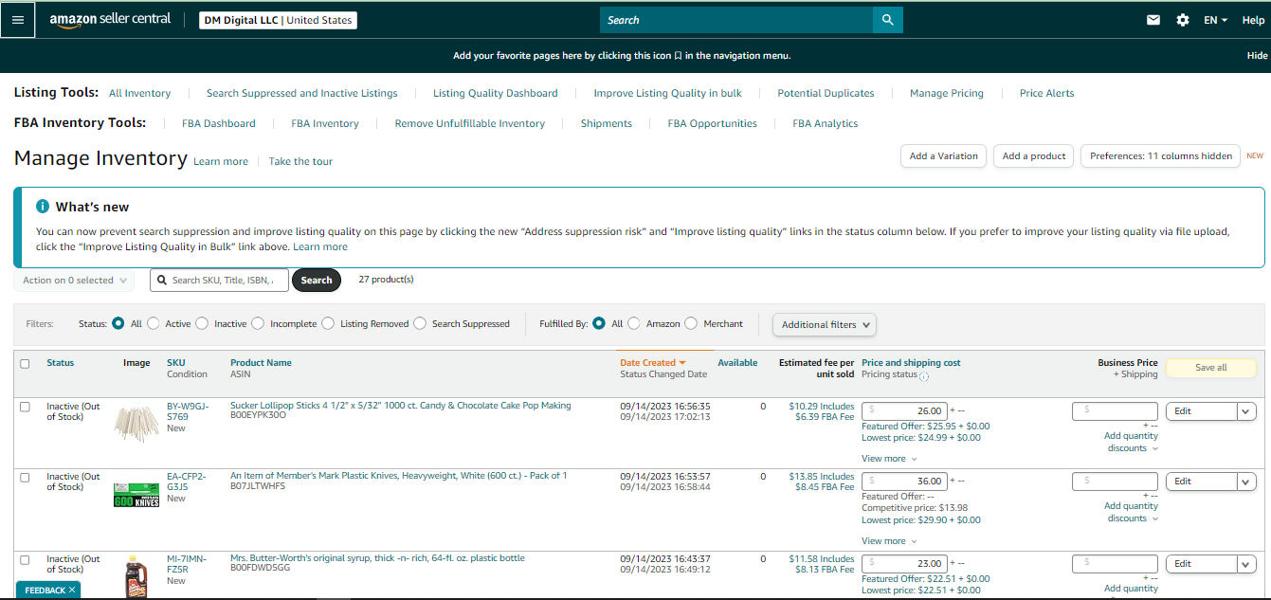Expand Additional filters dropdown
Screen dimensions: 1271x600
(825, 324)
